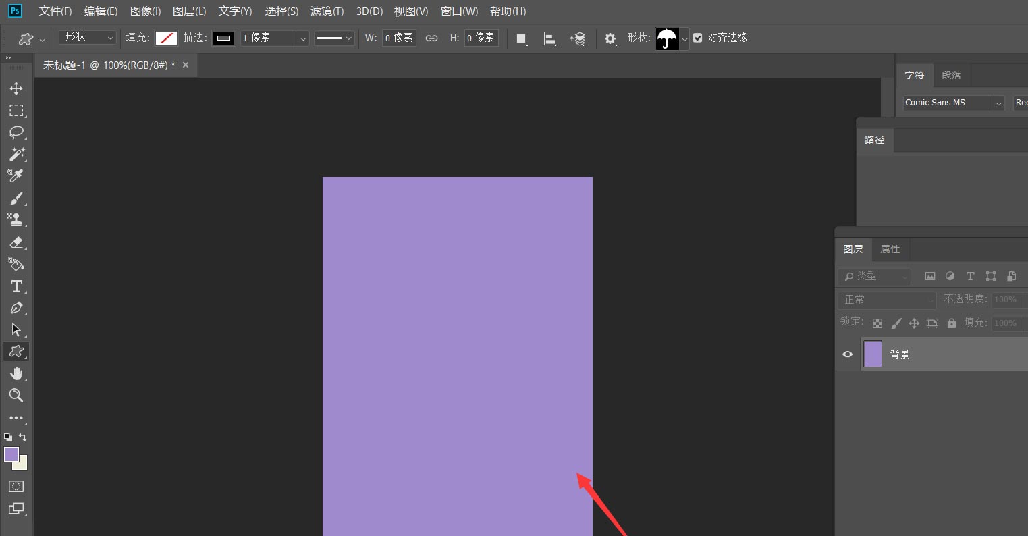
Task: Open the layer filter 类型 dropdown
Action: 874,276
